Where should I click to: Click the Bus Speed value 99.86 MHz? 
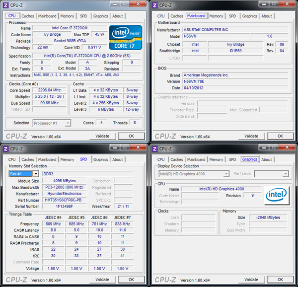49,103
